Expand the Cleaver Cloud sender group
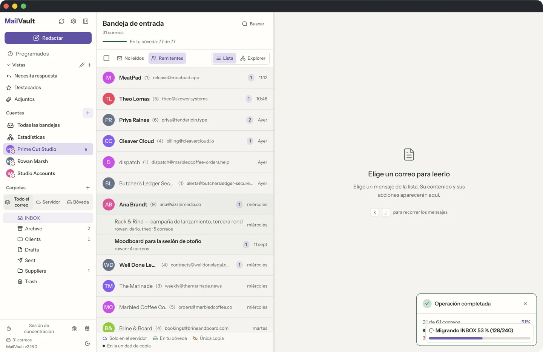This screenshot has width=543, height=352. [x=185, y=141]
